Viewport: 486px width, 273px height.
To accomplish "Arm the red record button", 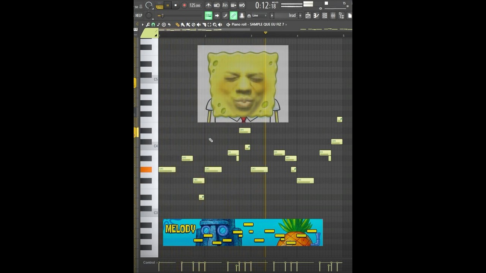I will (184, 5).
